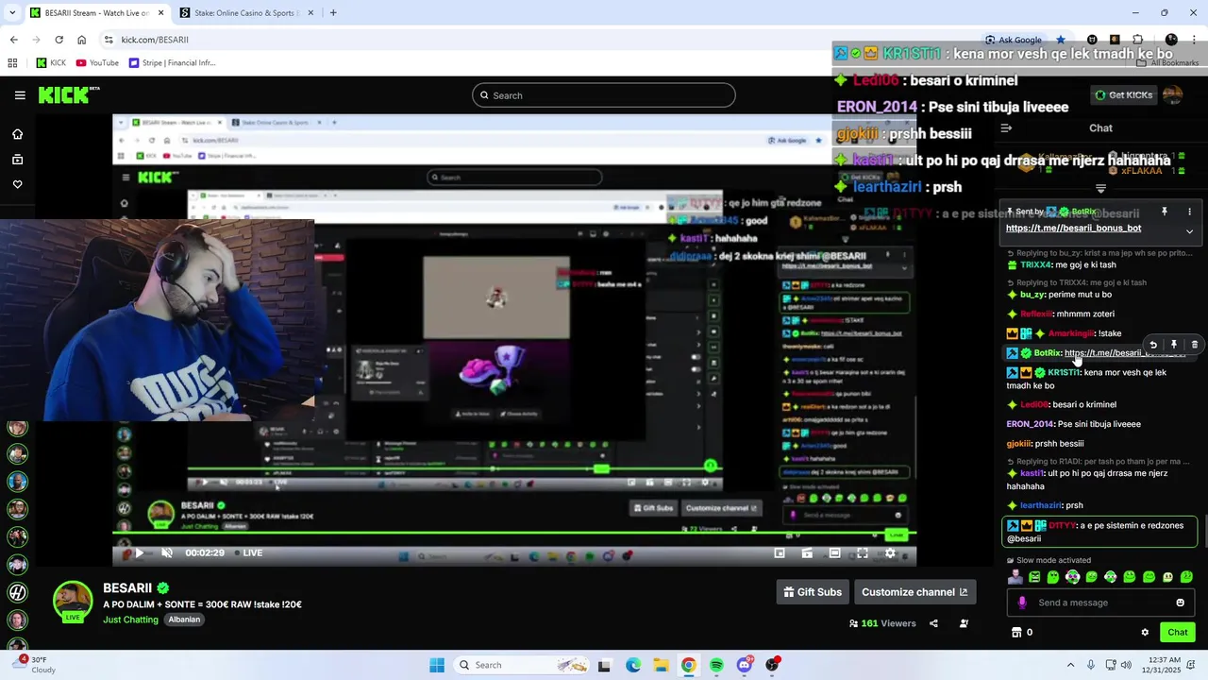Click username KR1STI1 in chat
This screenshot has height=680, width=1208.
coord(1064,372)
